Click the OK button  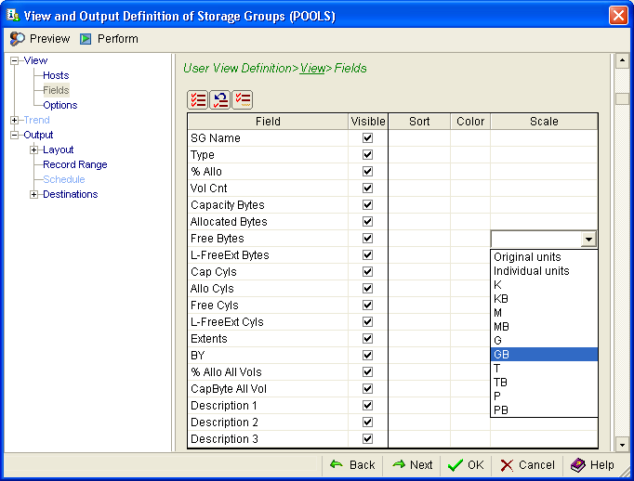(x=465, y=465)
